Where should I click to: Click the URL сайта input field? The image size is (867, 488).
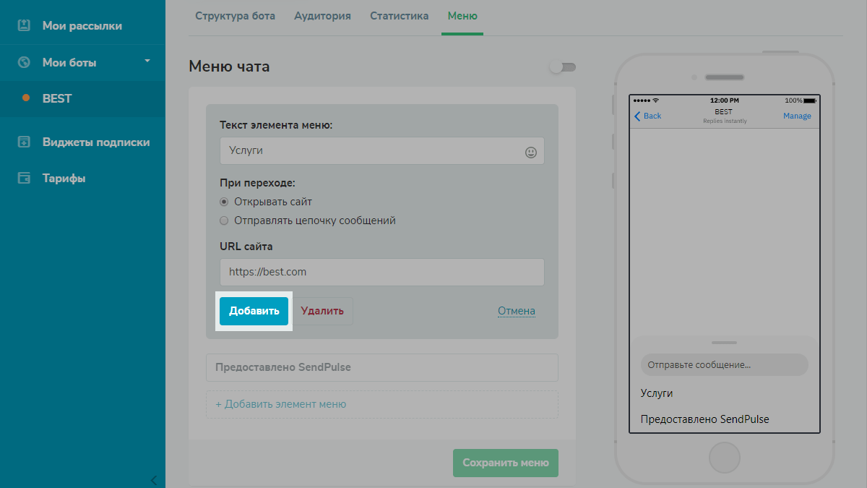381,273
